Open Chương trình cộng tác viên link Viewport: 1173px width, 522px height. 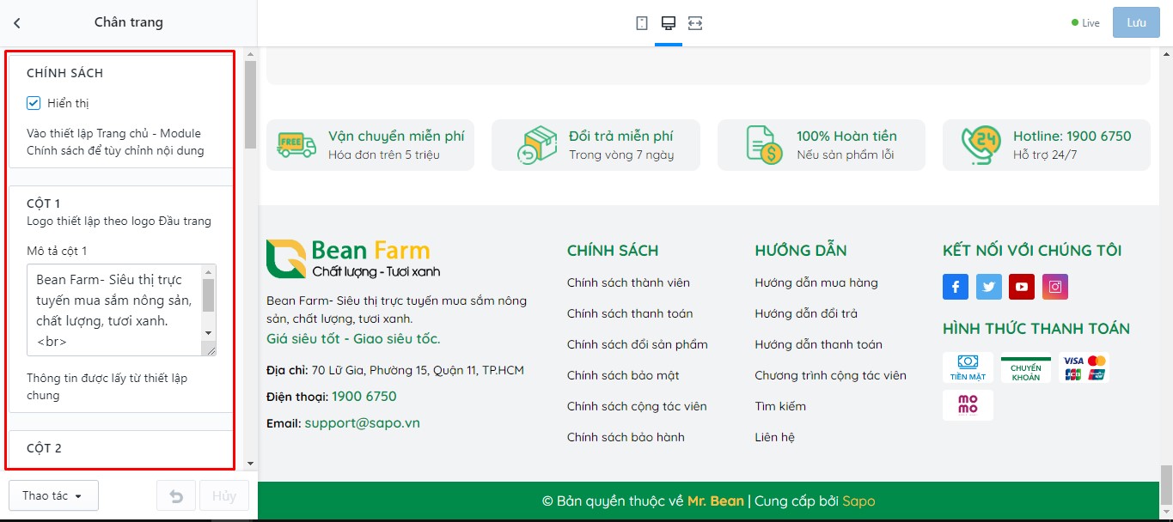[831, 375]
